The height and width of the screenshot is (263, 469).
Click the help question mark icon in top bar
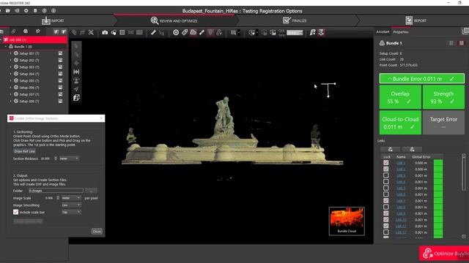click(x=44, y=11)
